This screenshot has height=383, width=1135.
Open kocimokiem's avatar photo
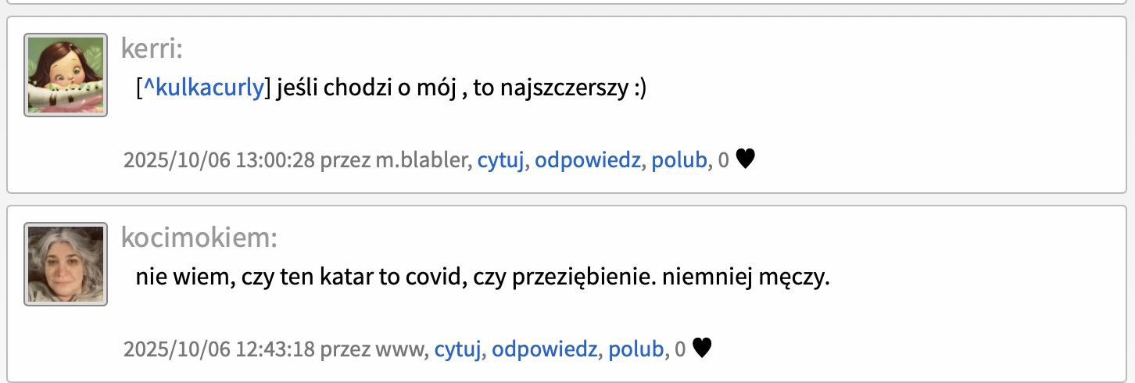pyautogui.click(x=66, y=264)
